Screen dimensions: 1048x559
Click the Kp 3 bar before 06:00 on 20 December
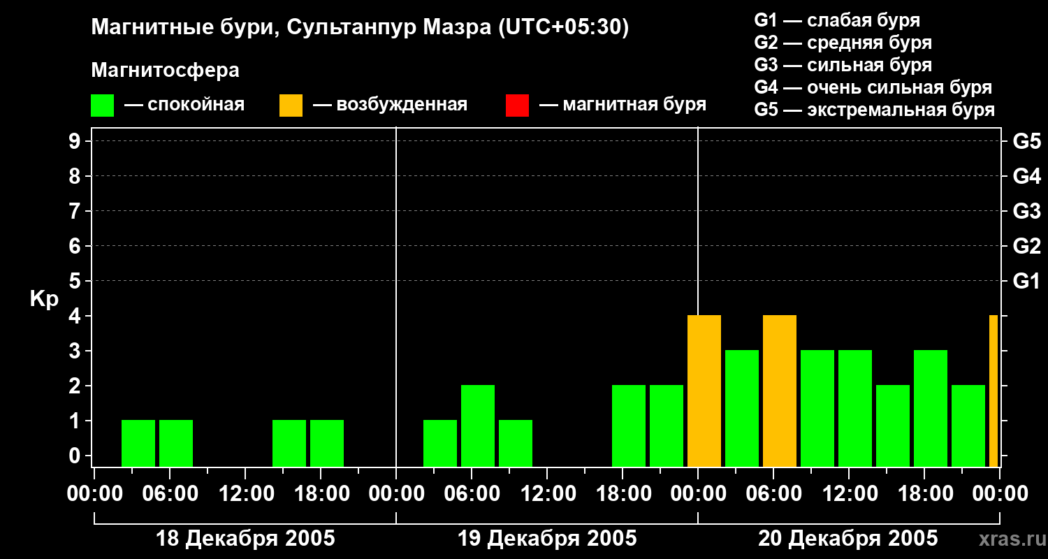(x=742, y=408)
